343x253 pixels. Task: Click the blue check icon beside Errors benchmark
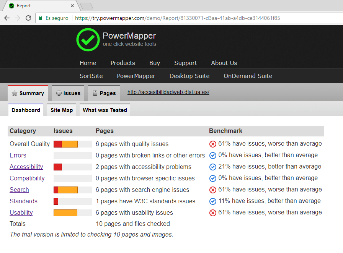click(212, 155)
